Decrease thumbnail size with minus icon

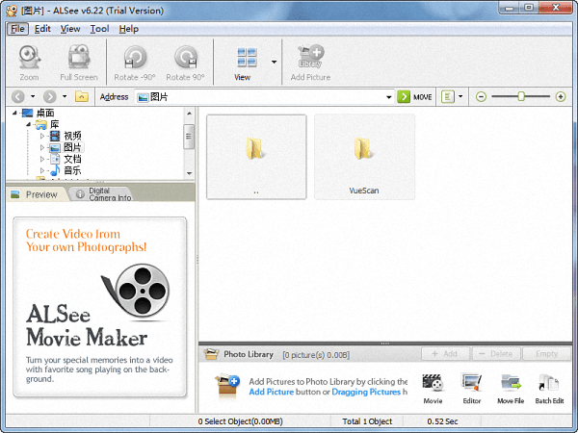pyautogui.click(x=481, y=97)
